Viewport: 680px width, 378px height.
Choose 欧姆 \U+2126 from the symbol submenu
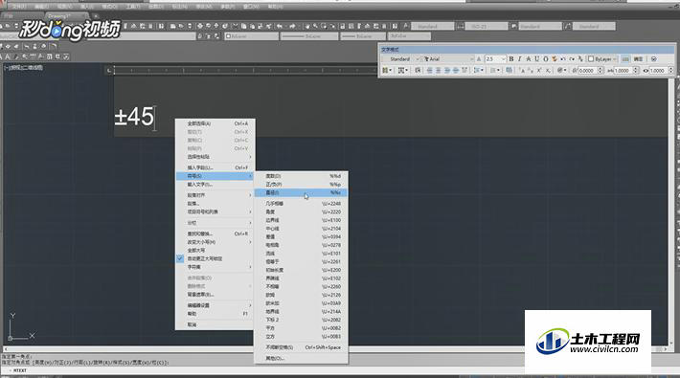(301, 295)
